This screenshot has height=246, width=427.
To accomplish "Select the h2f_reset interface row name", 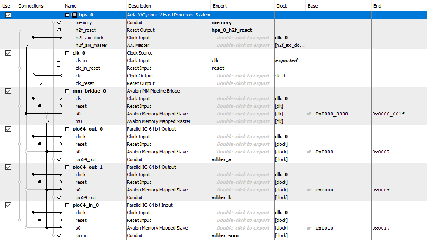I will 85,30.
